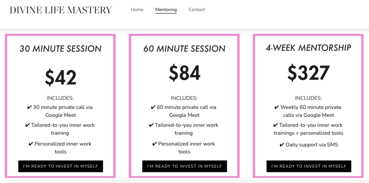369x183 pixels.
Task: Click the $84 price text
Action: click(x=184, y=73)
